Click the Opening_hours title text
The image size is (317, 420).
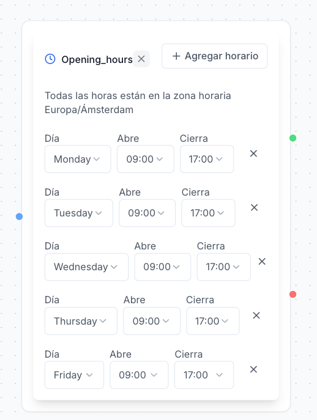[97, 59]
